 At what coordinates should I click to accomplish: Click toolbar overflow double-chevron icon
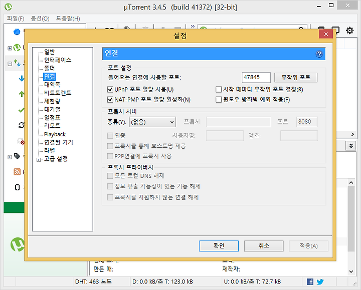193,26
